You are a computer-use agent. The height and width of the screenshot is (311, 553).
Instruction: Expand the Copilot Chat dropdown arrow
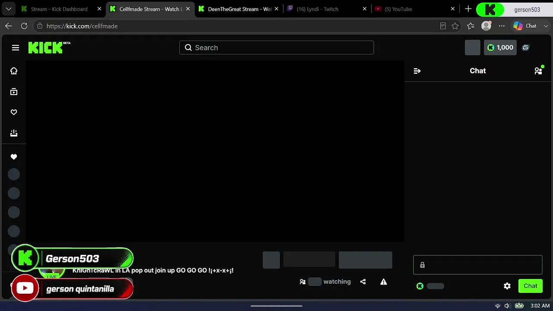click(x=546, y=26)
